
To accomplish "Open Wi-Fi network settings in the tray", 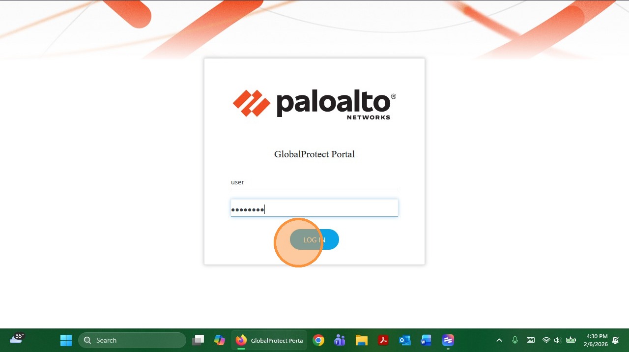I will 546,340.
